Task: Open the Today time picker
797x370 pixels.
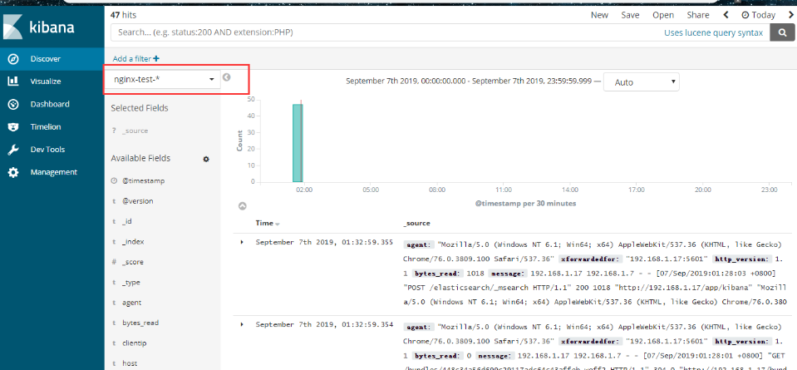Action: (758, 15)
